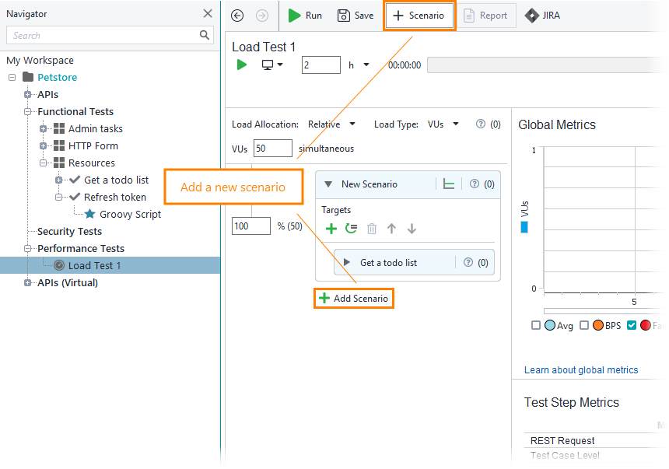Click the trash icon to delete a target
Screen dimensions: 669x469
point(372,228)
